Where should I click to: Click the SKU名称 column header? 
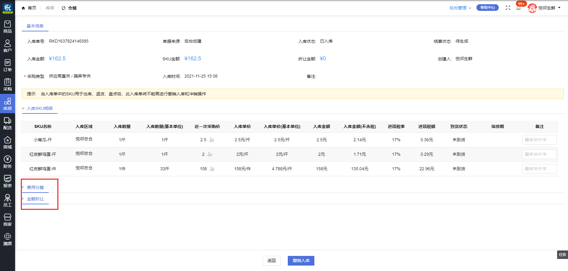[43, 126]
